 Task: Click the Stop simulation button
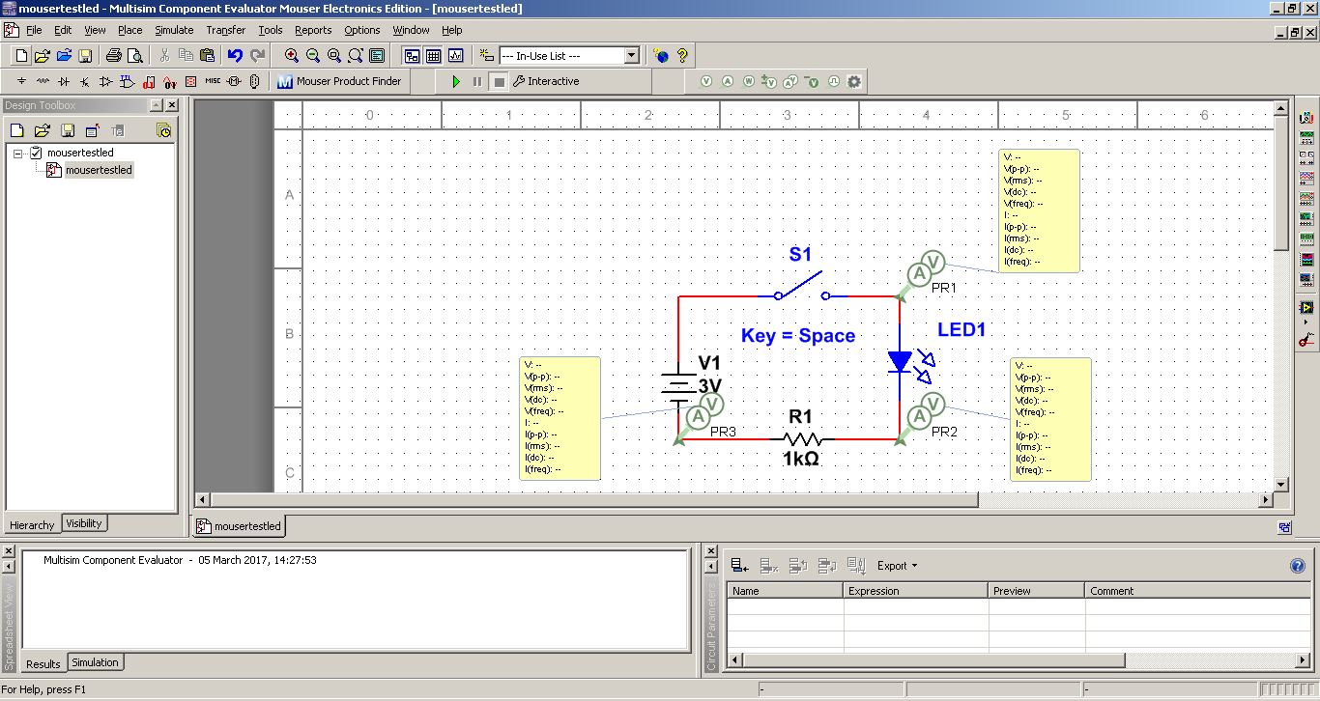tap(499, 82)
